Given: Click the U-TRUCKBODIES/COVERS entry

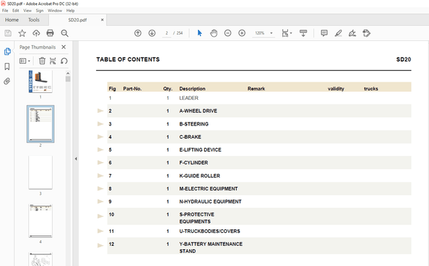Looking at the screenshot, I should point(210,231).
